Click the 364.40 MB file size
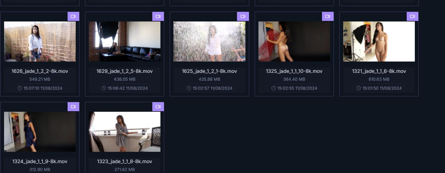 tap(294, 79)
